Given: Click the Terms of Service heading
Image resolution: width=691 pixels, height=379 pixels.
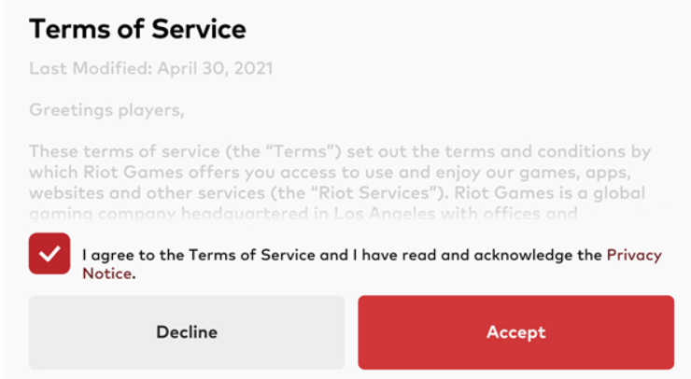Looking at the screenshot, I should (x=137, y=29).
